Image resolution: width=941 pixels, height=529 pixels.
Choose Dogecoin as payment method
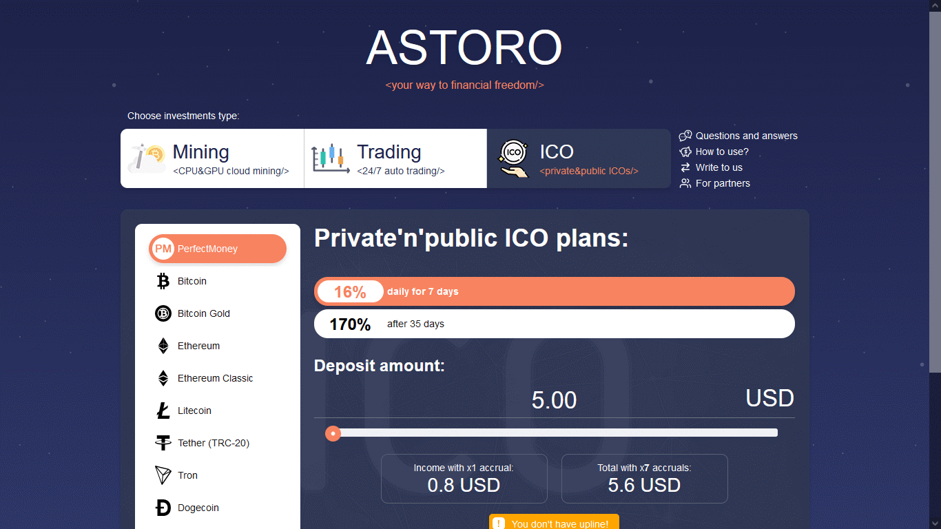click(x=218, y=508)
